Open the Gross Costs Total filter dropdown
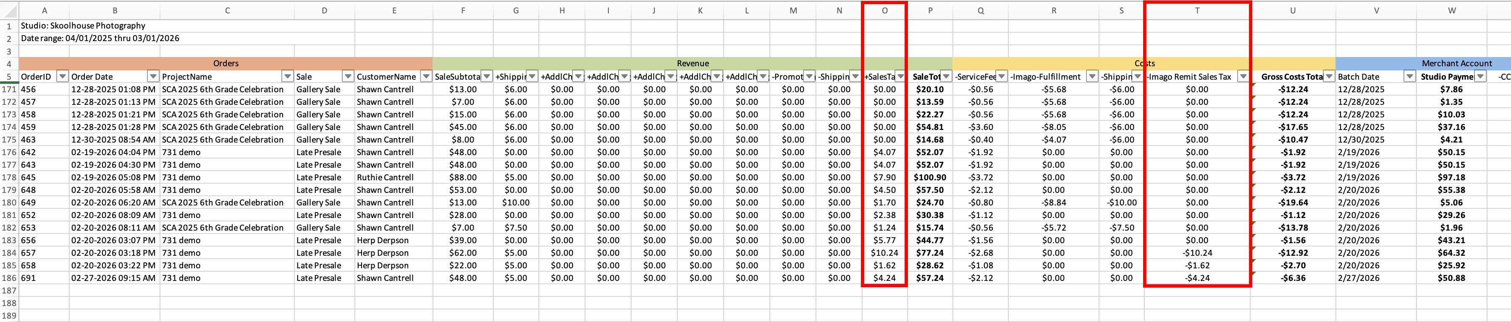Image resolution: width=1511 pixels, height=322 pixels. coord(1329,77)
